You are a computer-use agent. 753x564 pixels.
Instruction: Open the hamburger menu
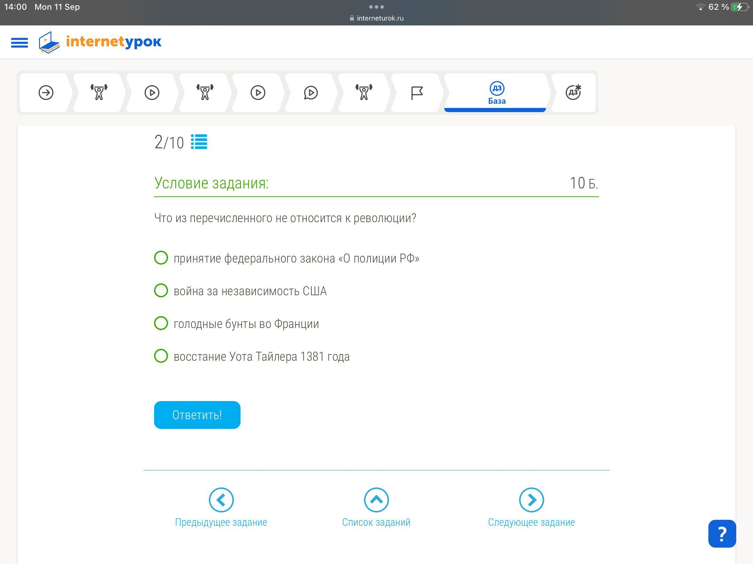click(x=20, y=42)
